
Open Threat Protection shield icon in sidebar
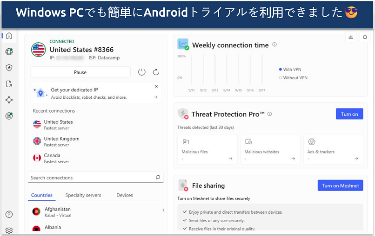pos(9,68)
